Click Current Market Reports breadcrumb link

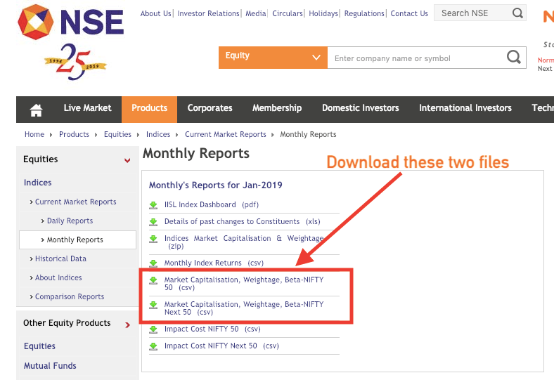(226, 134)
